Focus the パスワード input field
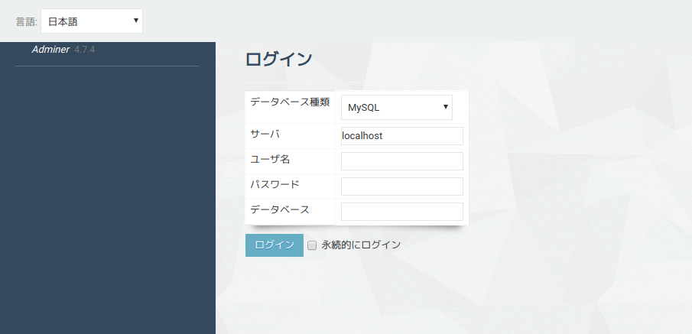 click(x=401, y=186)
